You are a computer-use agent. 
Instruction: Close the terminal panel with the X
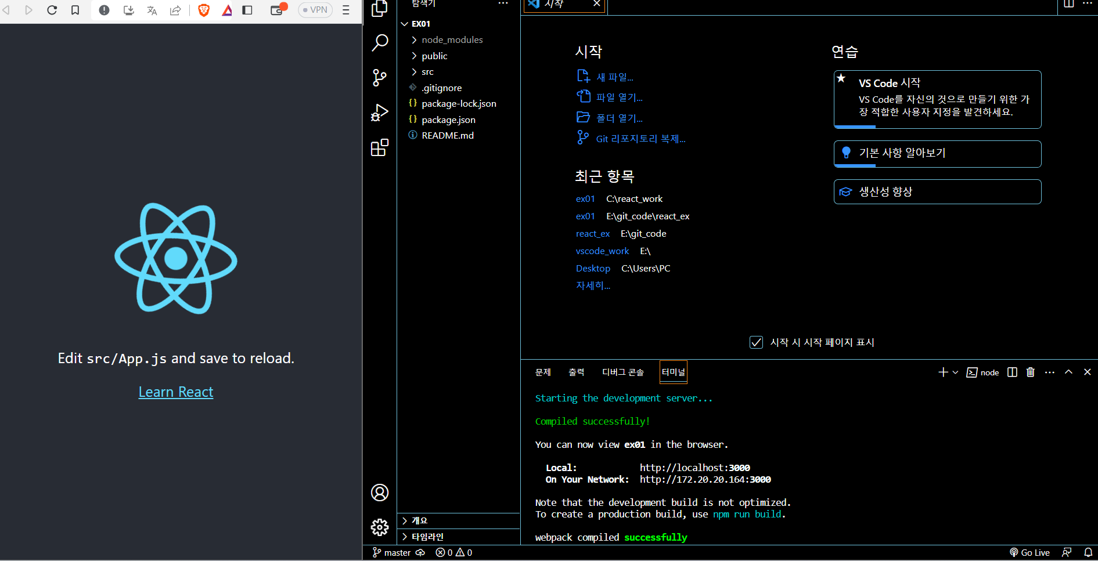pyautogui.click(x=1088, y=372)
